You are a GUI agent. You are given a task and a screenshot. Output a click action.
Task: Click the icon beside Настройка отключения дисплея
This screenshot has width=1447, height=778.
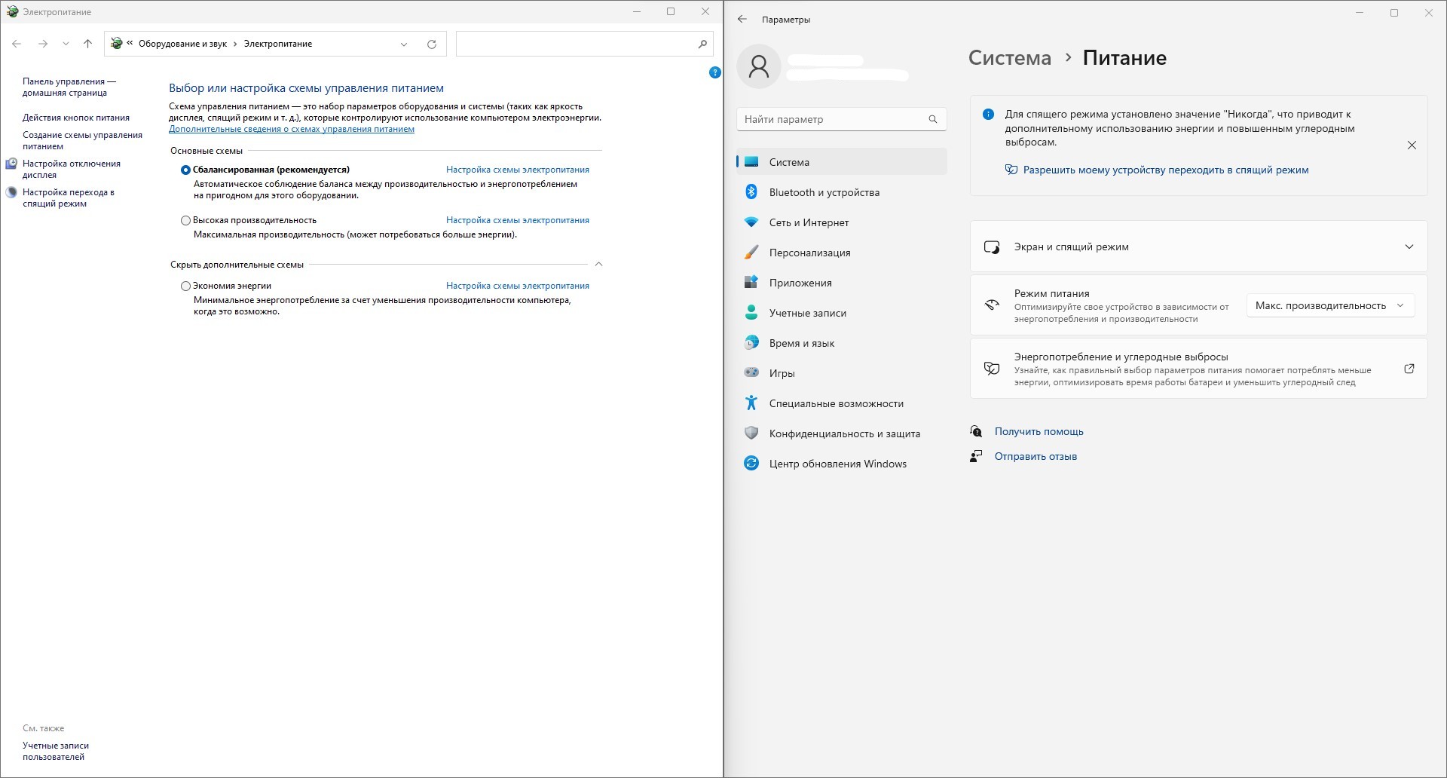[11, 164]
